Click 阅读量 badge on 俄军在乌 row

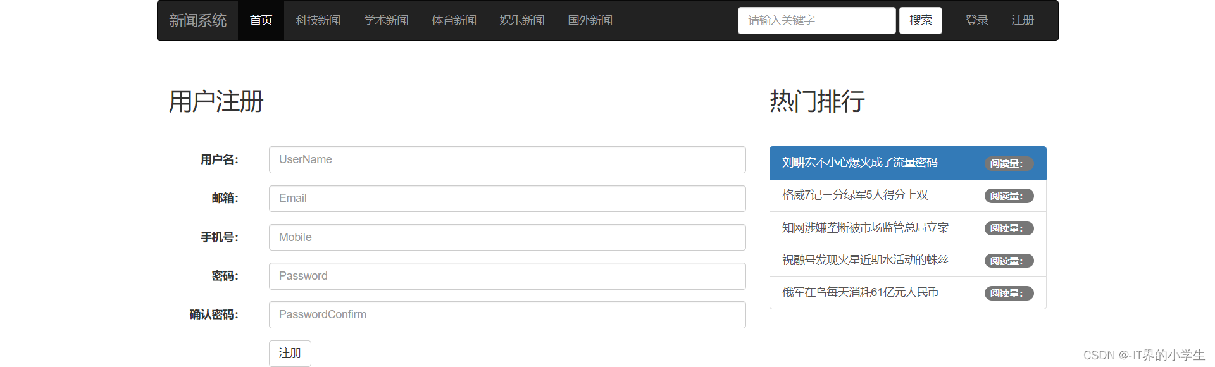pyautogui.click(x=1009, y=293)
